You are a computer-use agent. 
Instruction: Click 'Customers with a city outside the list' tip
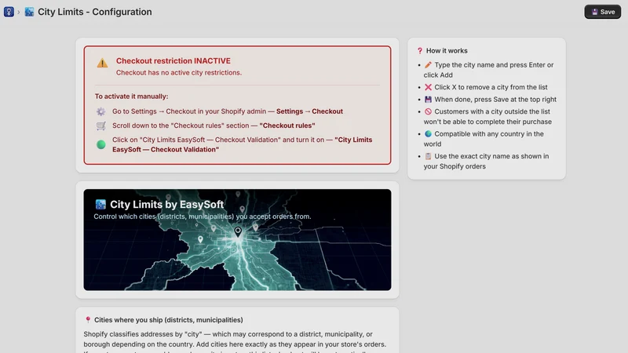pos(487,116)
